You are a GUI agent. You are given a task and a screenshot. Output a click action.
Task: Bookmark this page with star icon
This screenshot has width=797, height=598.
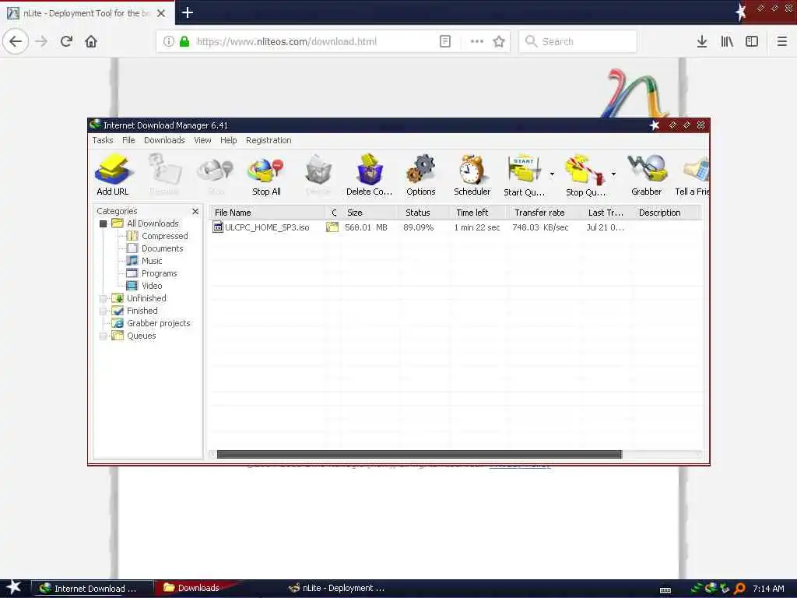pyautogui.click(x=499, y=42)
